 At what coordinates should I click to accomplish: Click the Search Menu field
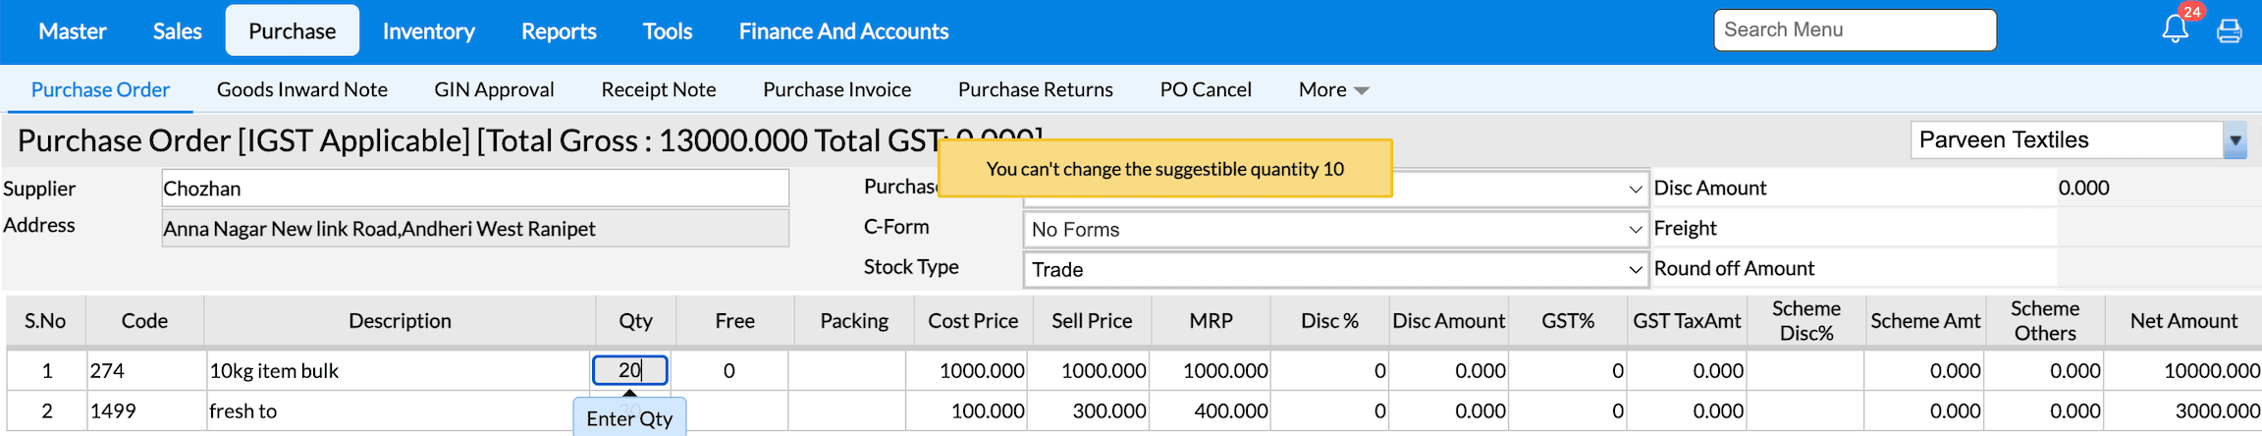1855,30
